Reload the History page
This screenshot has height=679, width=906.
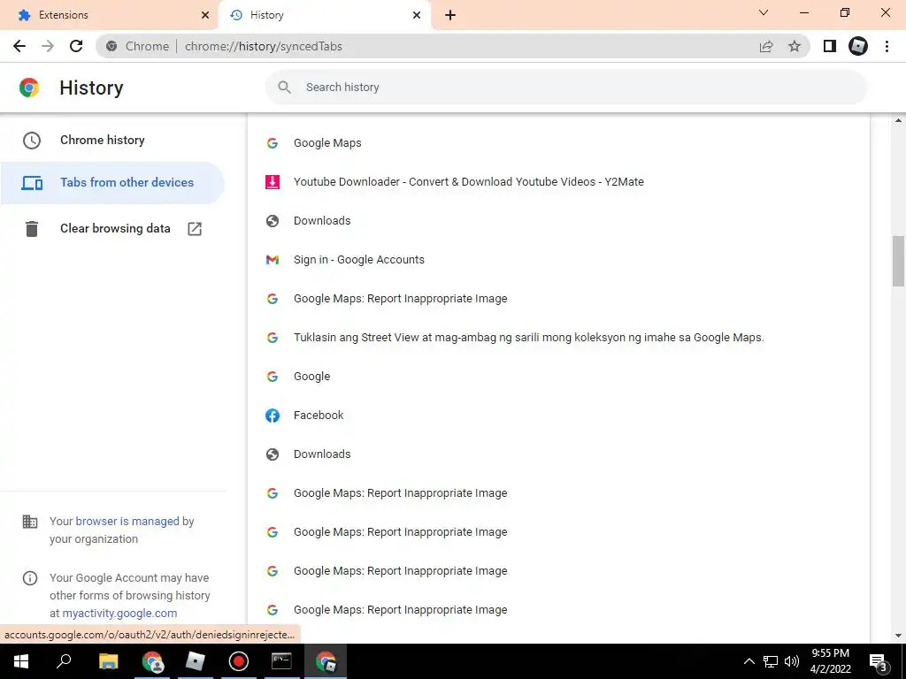point(76,46)
